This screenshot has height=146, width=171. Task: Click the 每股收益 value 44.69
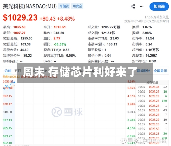[x=24, y=50]
